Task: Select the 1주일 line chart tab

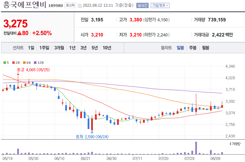Action: point(44,48)
